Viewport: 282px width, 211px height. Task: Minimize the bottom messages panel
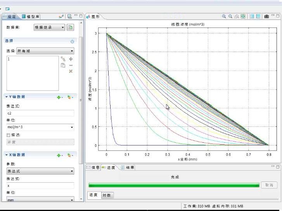click(273, 166)
